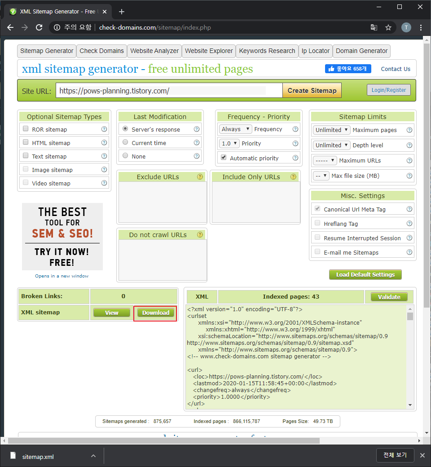Click help icon for Hreflang Tag
The width and height of the screenshot is (431, 467).
tap(409, 223)
